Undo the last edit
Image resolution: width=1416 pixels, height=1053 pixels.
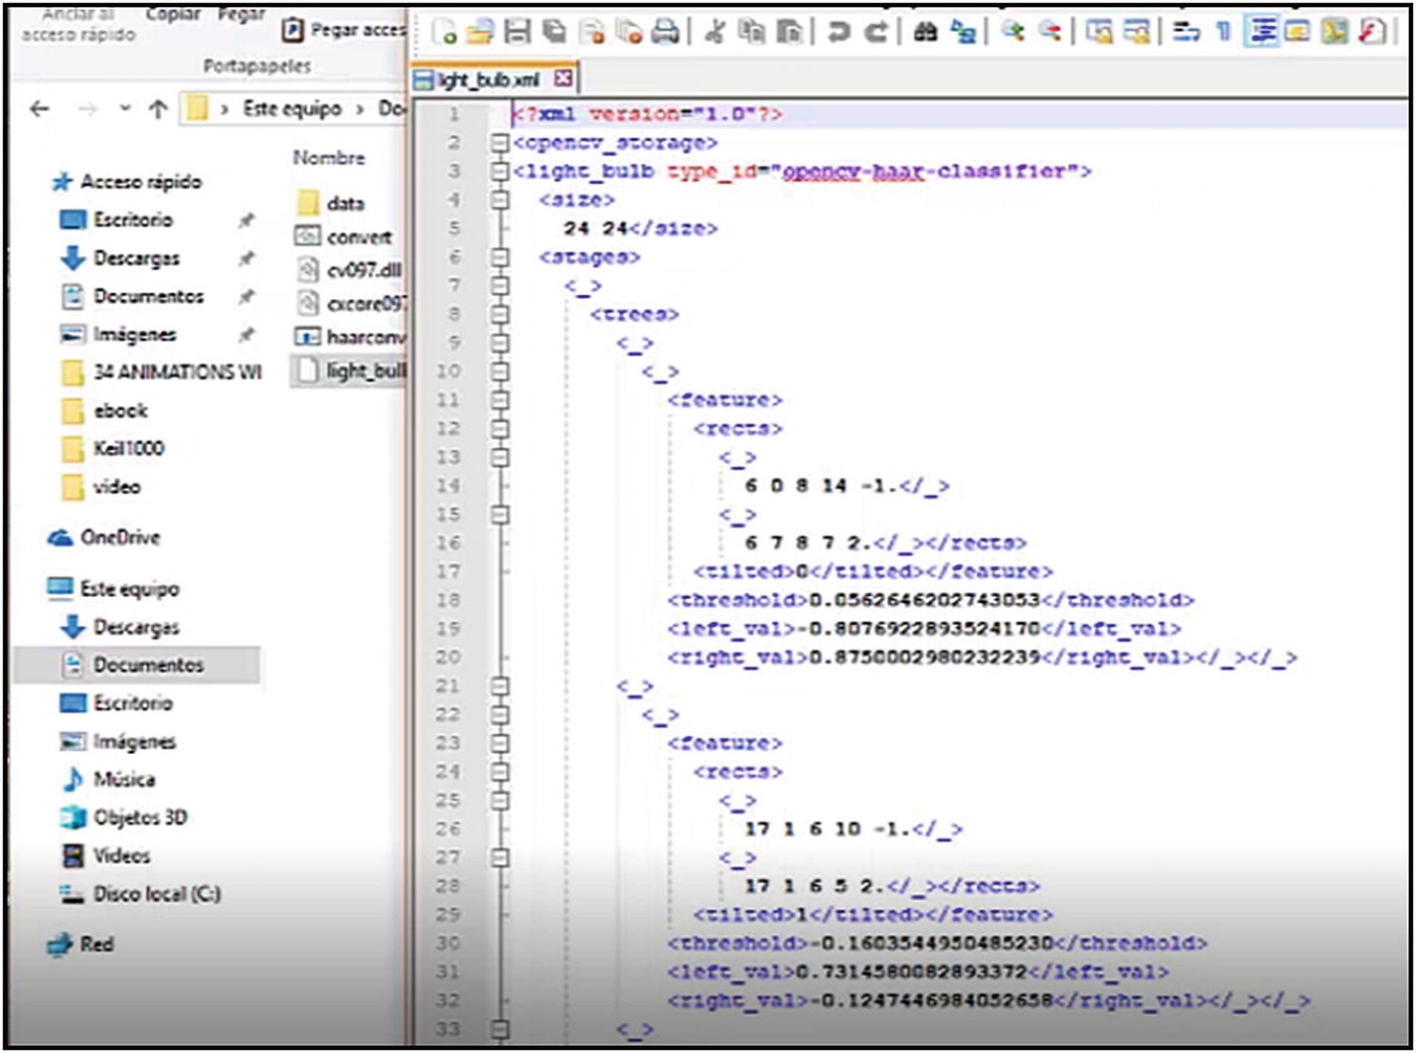coord(838,32)
